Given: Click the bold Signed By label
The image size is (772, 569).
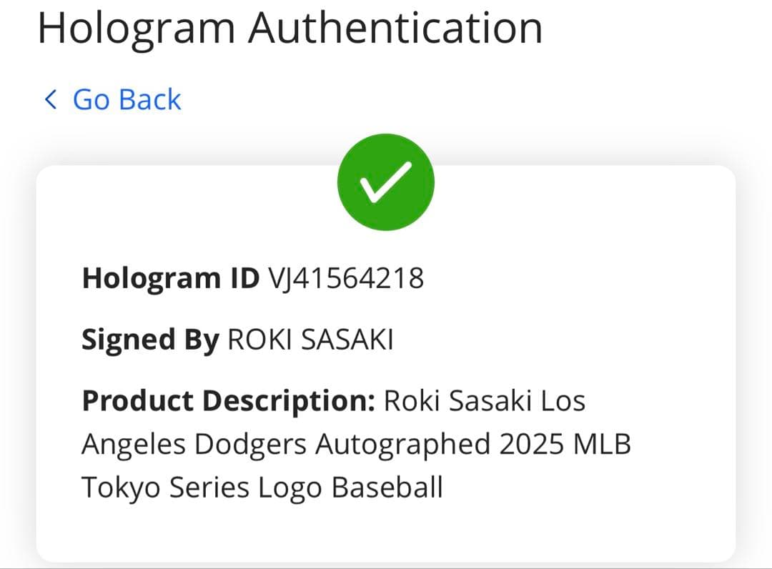Looking at the screenshot, I should (150, 340).
